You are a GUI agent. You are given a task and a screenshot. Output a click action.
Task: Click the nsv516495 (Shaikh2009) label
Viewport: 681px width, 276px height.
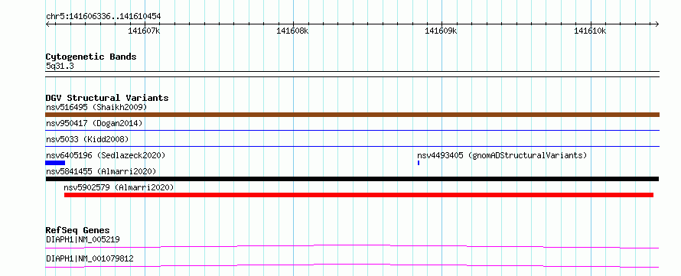click(x=96, y=107)
